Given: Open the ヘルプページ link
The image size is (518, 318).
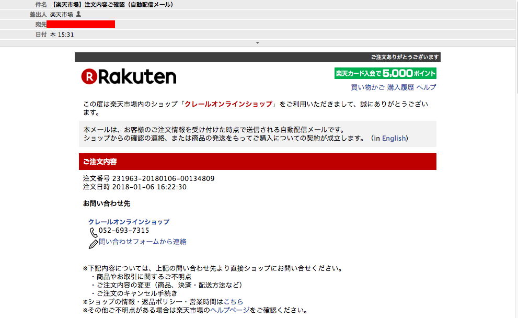Looking at the screenshot, I should (230, 310).
